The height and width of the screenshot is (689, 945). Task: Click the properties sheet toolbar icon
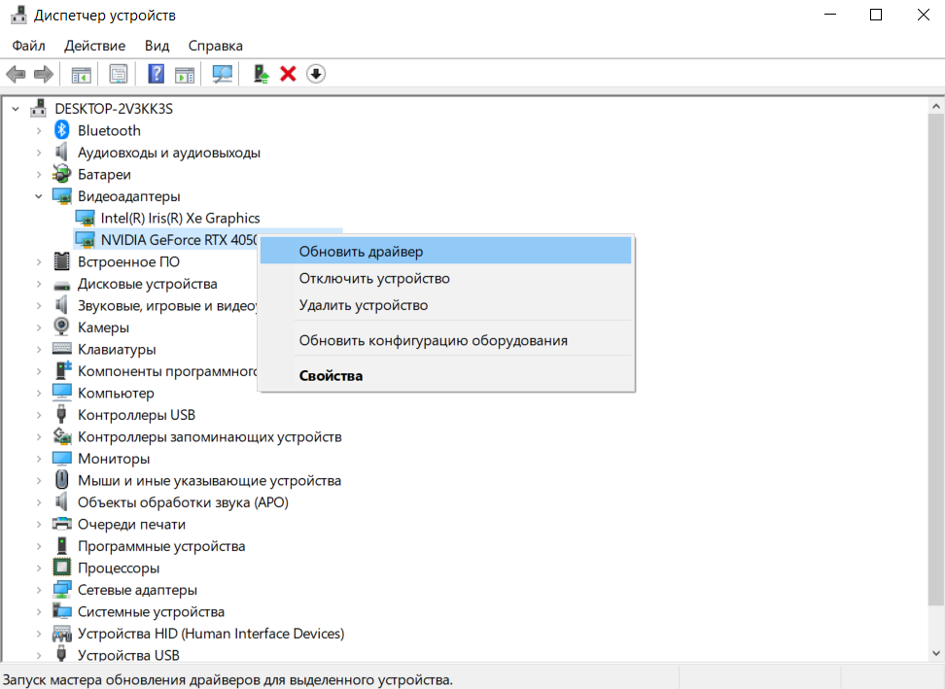point(119,74)
